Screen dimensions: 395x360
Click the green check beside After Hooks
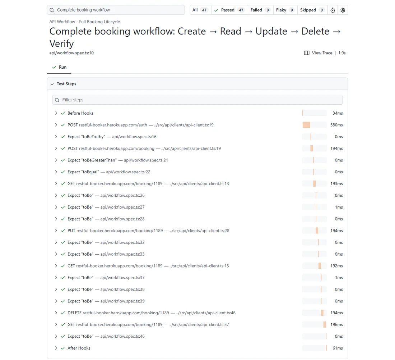[x=63, y=348]
